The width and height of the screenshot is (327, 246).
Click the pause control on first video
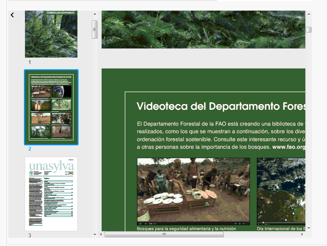(140, 224)
